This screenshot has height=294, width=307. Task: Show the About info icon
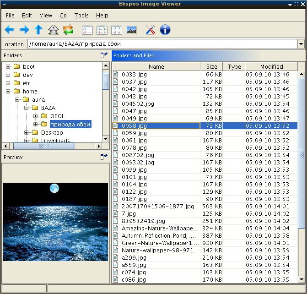click(165, 30)
